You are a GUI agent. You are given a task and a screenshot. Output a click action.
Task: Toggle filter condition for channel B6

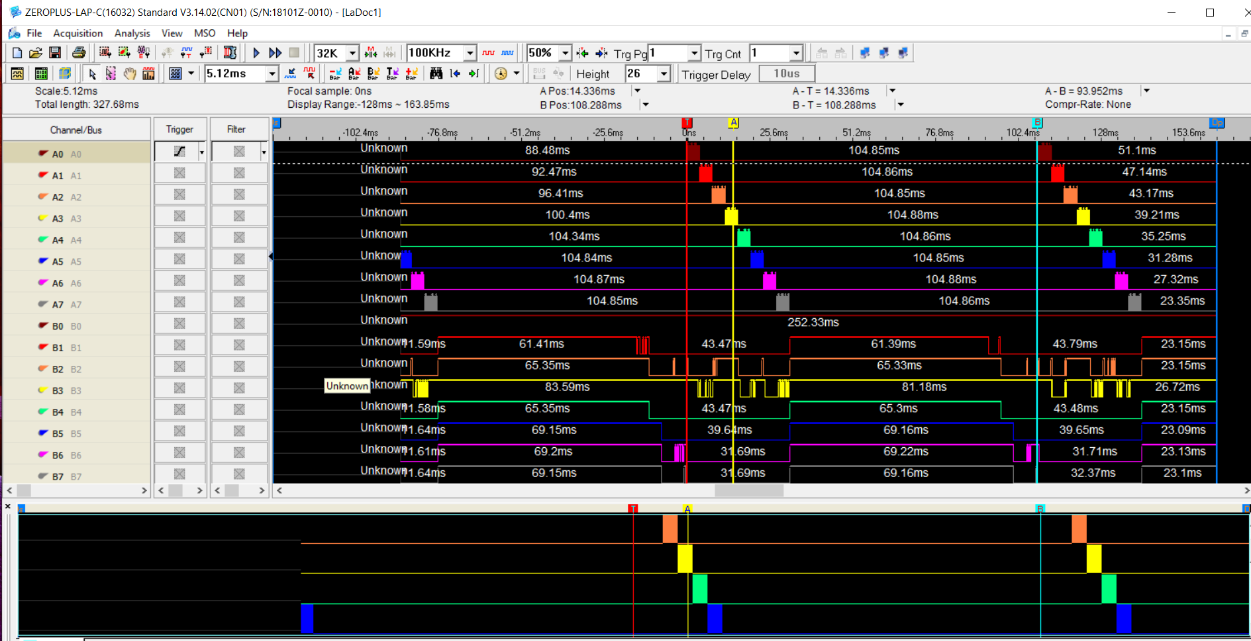pos(239,452)
